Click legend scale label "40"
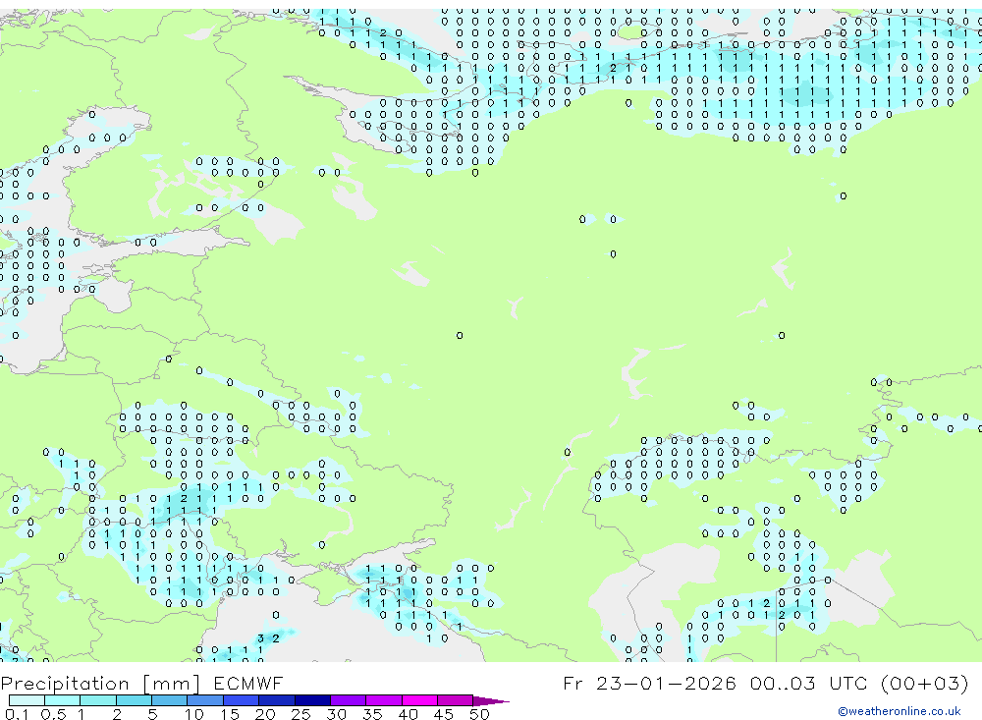 tap(408, 714)
